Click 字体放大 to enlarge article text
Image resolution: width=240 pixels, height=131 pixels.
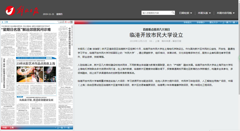(187, 22)
